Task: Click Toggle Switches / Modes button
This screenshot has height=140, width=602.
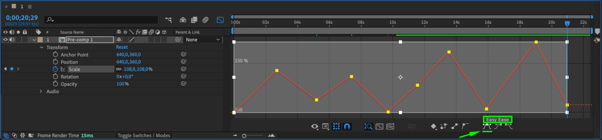Action: [x=144, y=135]
